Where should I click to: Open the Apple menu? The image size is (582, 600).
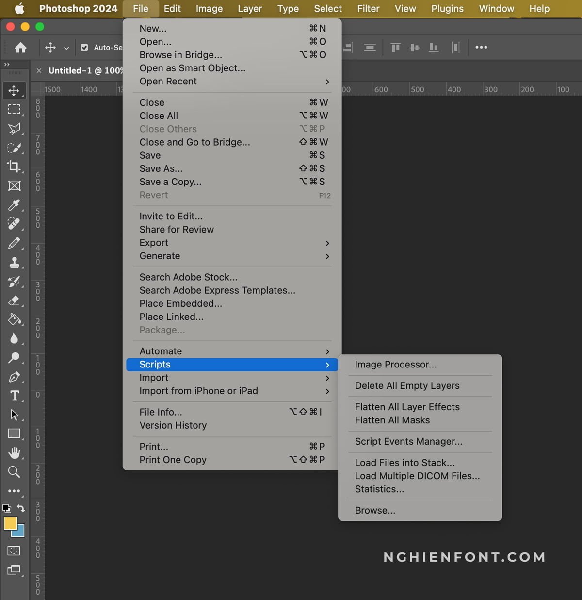[x=19, y=9]
